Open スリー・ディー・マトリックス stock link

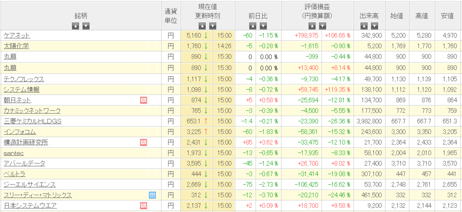click(38, 195)
